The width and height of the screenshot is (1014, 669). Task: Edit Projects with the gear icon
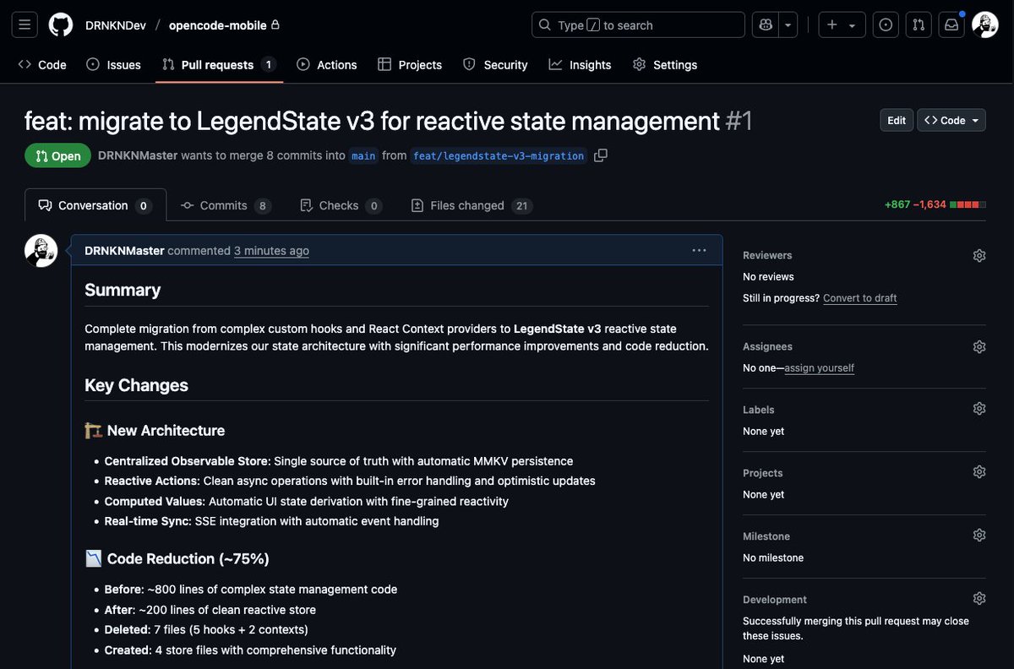979,472
